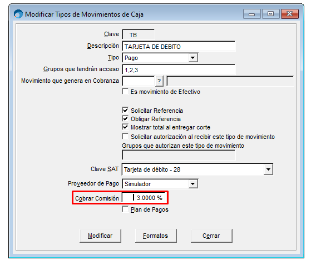The height and width of the screenshot is (265, 316).
Task: Enable Es movimiento de Efectivo checkbox
Action: pos(125,91)
